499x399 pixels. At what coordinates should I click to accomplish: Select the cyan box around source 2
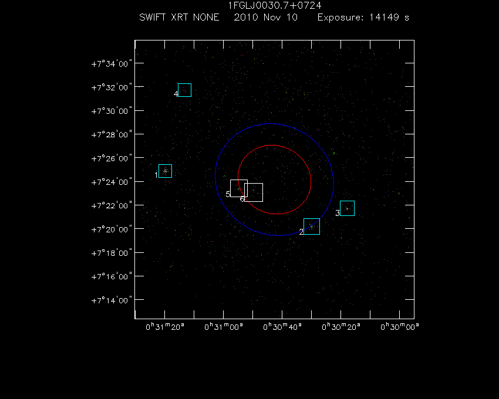click(312, 226)
